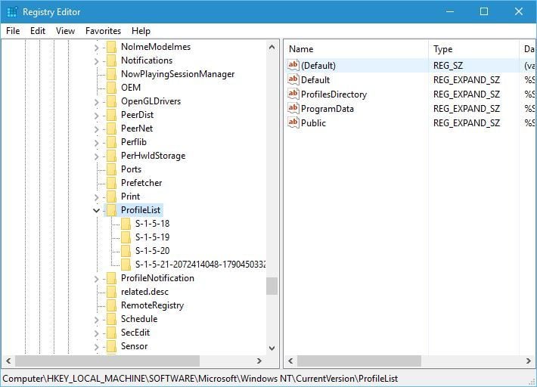Image resolution: width=537 pixels, height=387 pixels.
Task: Select the Prefetcher folder icon
Action: pos(111,183)
